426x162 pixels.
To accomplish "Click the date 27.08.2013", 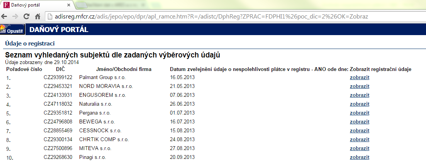I will (x=182, y=148).
